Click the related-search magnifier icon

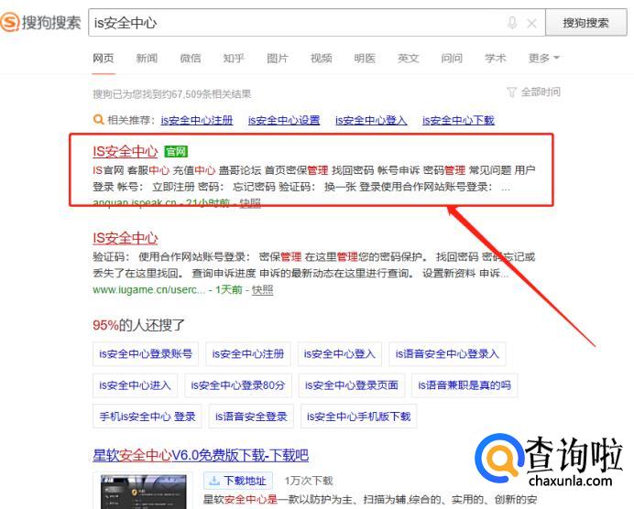[98, 120]
